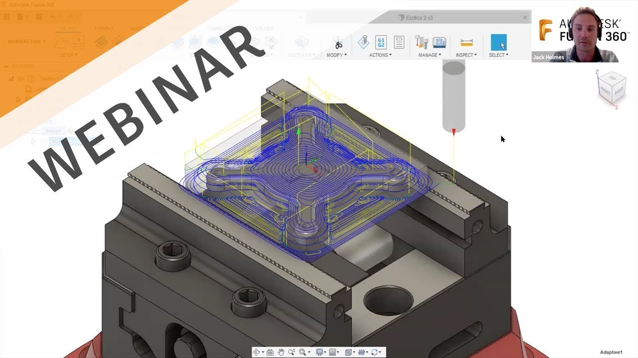Click the Look At icon in navigation bar

point(270,352)
